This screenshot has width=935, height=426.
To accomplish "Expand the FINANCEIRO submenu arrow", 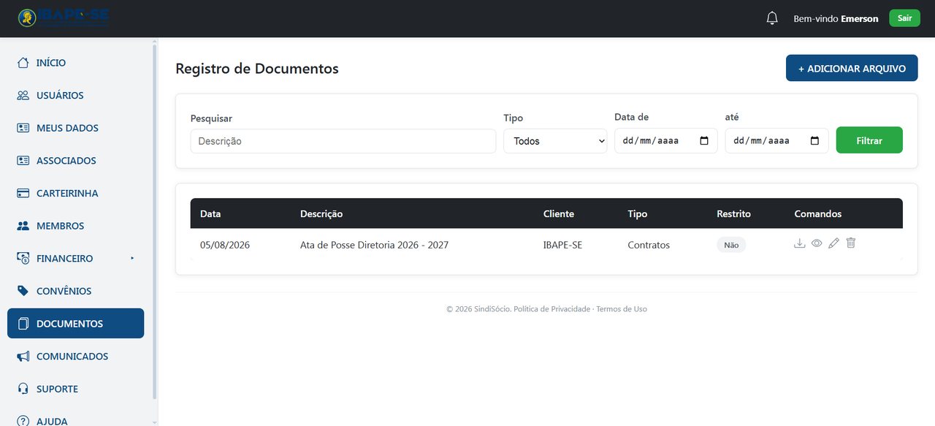I will pos(132,258).
